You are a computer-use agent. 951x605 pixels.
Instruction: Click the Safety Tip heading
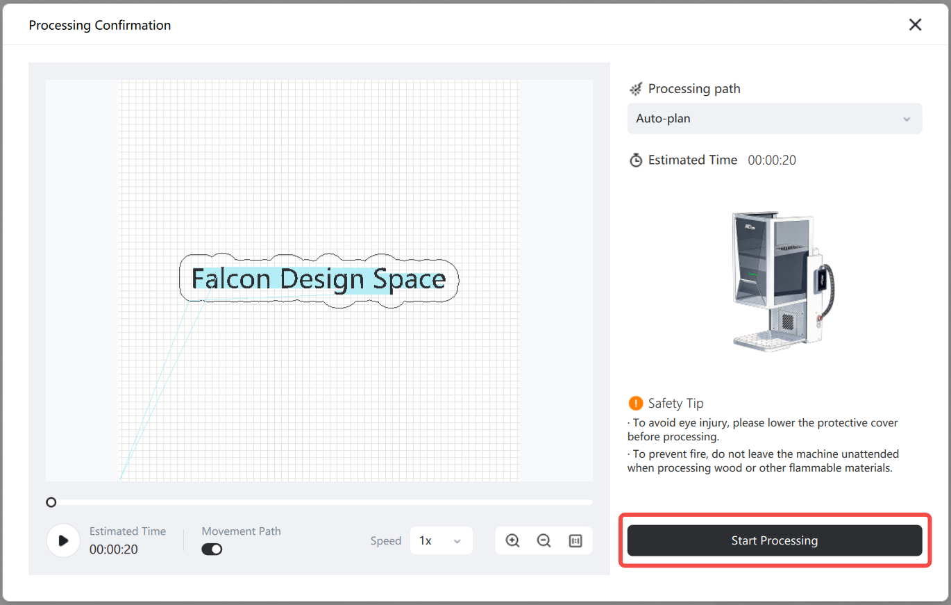[676, 403]
